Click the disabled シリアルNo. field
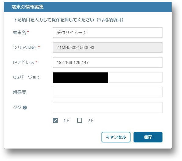Screen dimensions: 182x161 [x=108, y=47]
